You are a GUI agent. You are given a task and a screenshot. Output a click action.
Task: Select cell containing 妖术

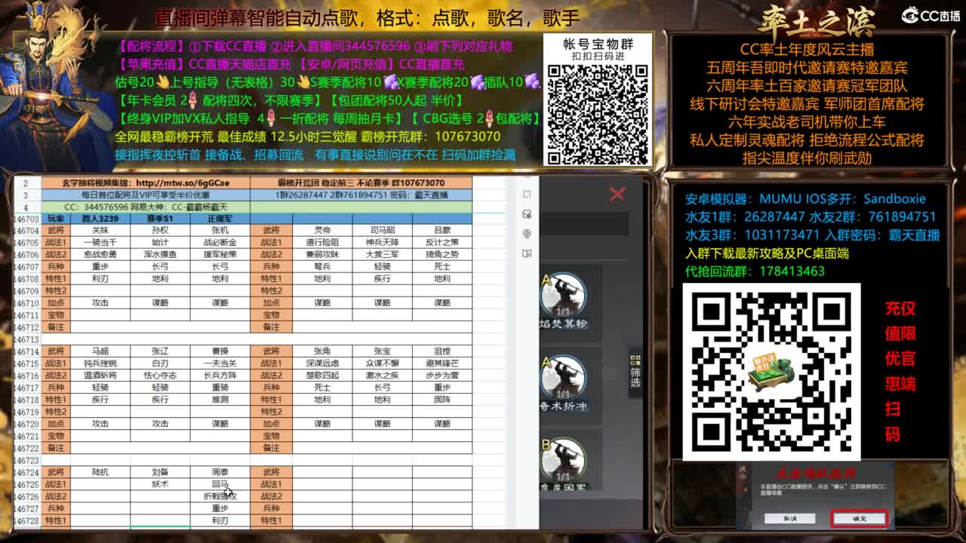[160, 483]
